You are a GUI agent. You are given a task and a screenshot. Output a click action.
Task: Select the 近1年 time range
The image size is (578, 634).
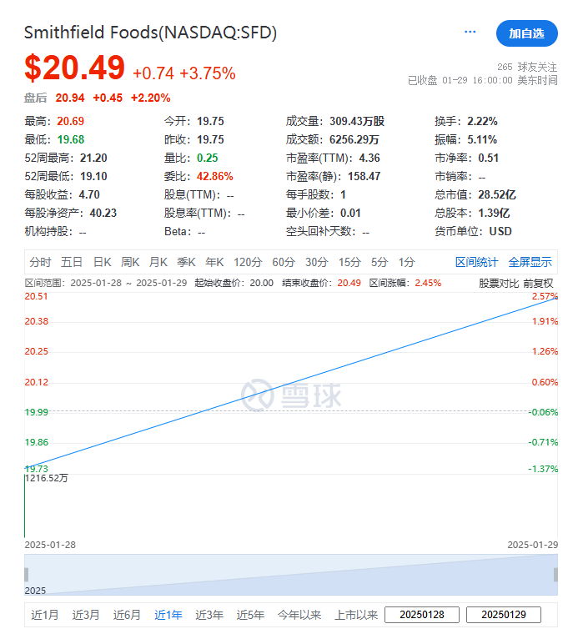click(x=168, y=615)
